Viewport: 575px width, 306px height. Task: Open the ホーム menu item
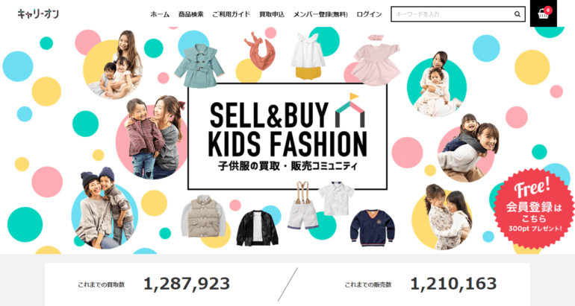tap(160, 14)
